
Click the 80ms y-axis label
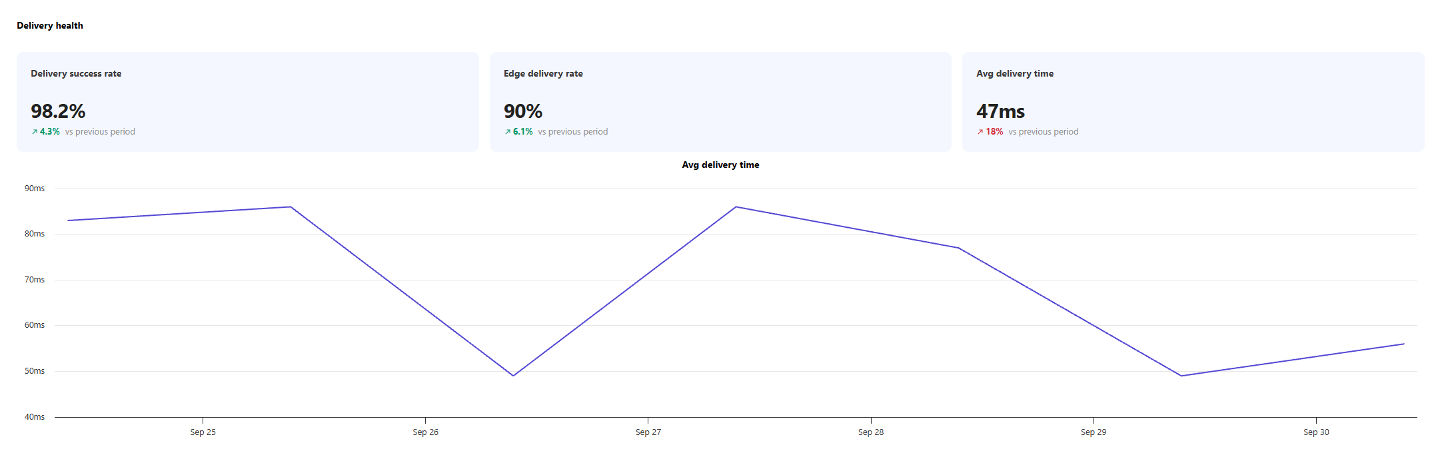35,234
